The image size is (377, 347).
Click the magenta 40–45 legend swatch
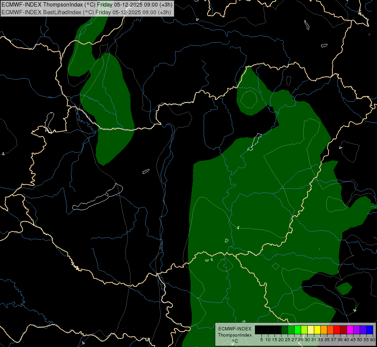coord(350,330)
